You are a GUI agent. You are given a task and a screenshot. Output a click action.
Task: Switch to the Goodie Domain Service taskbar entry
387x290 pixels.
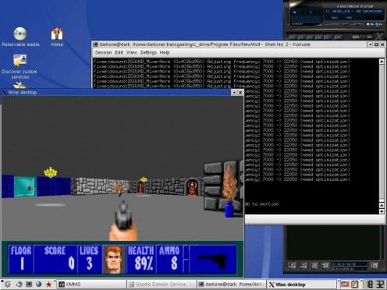(162, 285)
